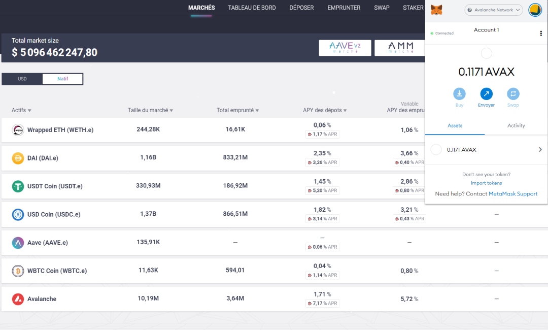Click the 0,06 % APR badge in Aave row
Viewport: 548px width, 330px height.
pos(322,247)
